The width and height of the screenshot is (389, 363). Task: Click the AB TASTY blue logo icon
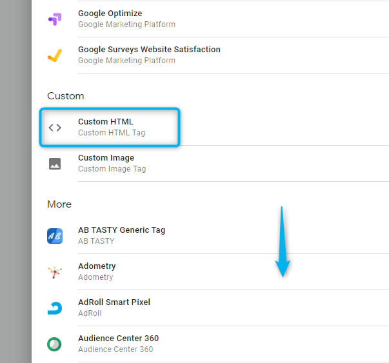(x=55, y=236)
